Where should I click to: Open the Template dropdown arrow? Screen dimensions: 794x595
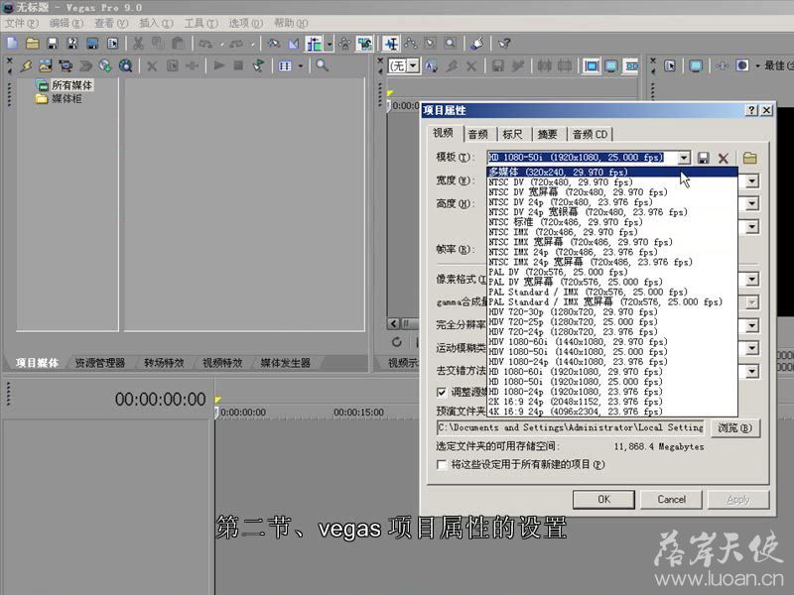coord(684,158)
